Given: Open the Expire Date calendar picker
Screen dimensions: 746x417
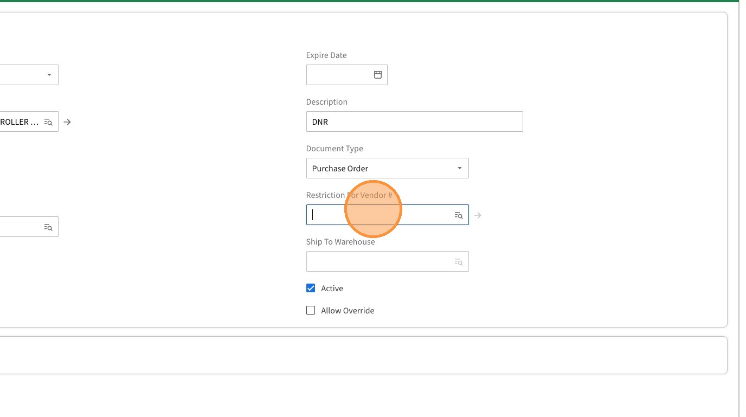Looking at the screenshot, I should click(378, 75).
